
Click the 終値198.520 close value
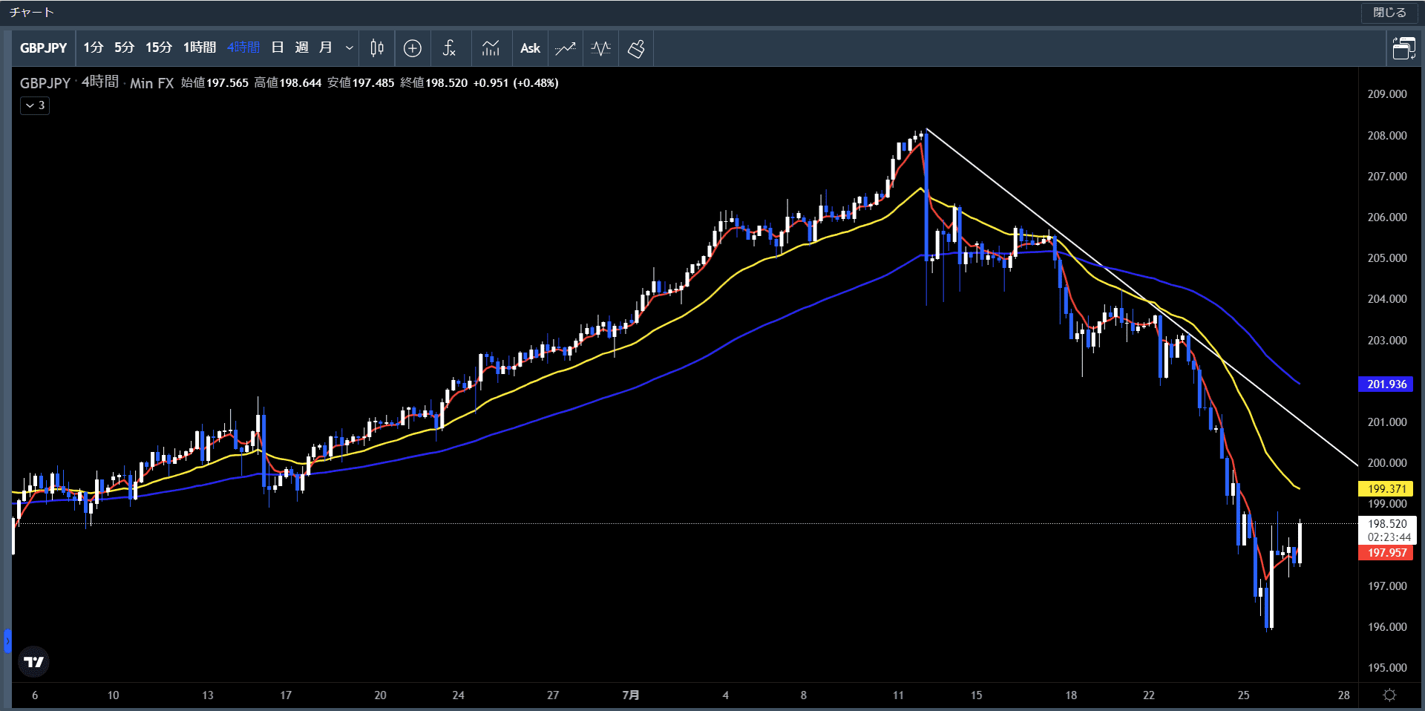tap(434, 83)
